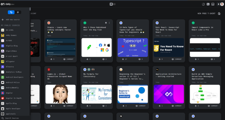Click the Angular source icon
The height and width of the screenshot is (120, 225).
point(3,93)
